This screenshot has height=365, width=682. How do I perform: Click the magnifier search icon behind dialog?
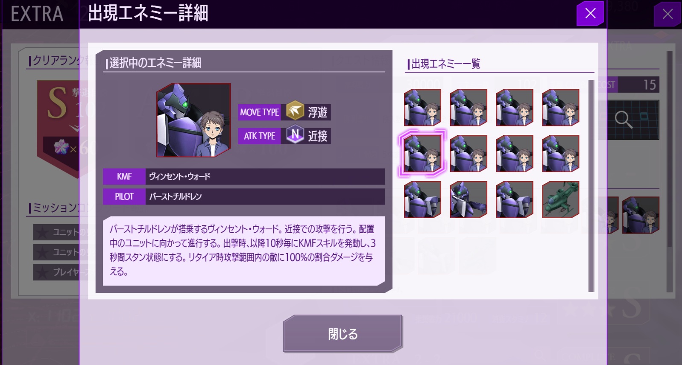coord(623,119)
